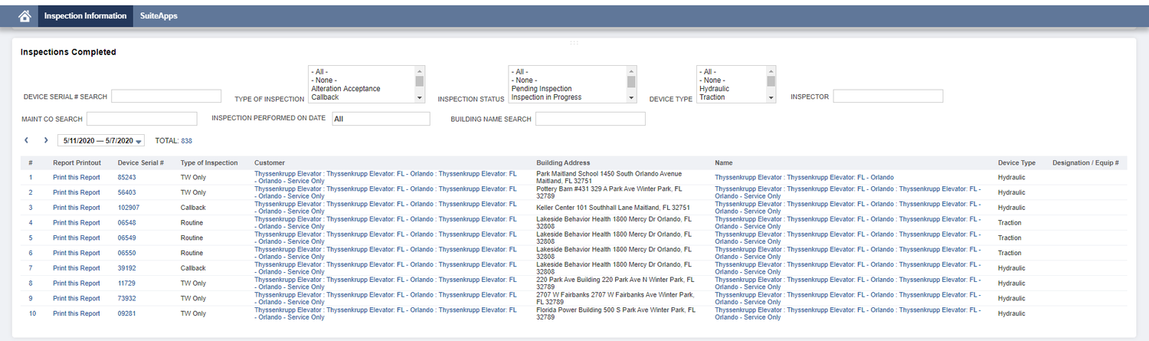1149x341 pixels.
Task: Click the total count 838
Action: [186, 141]
